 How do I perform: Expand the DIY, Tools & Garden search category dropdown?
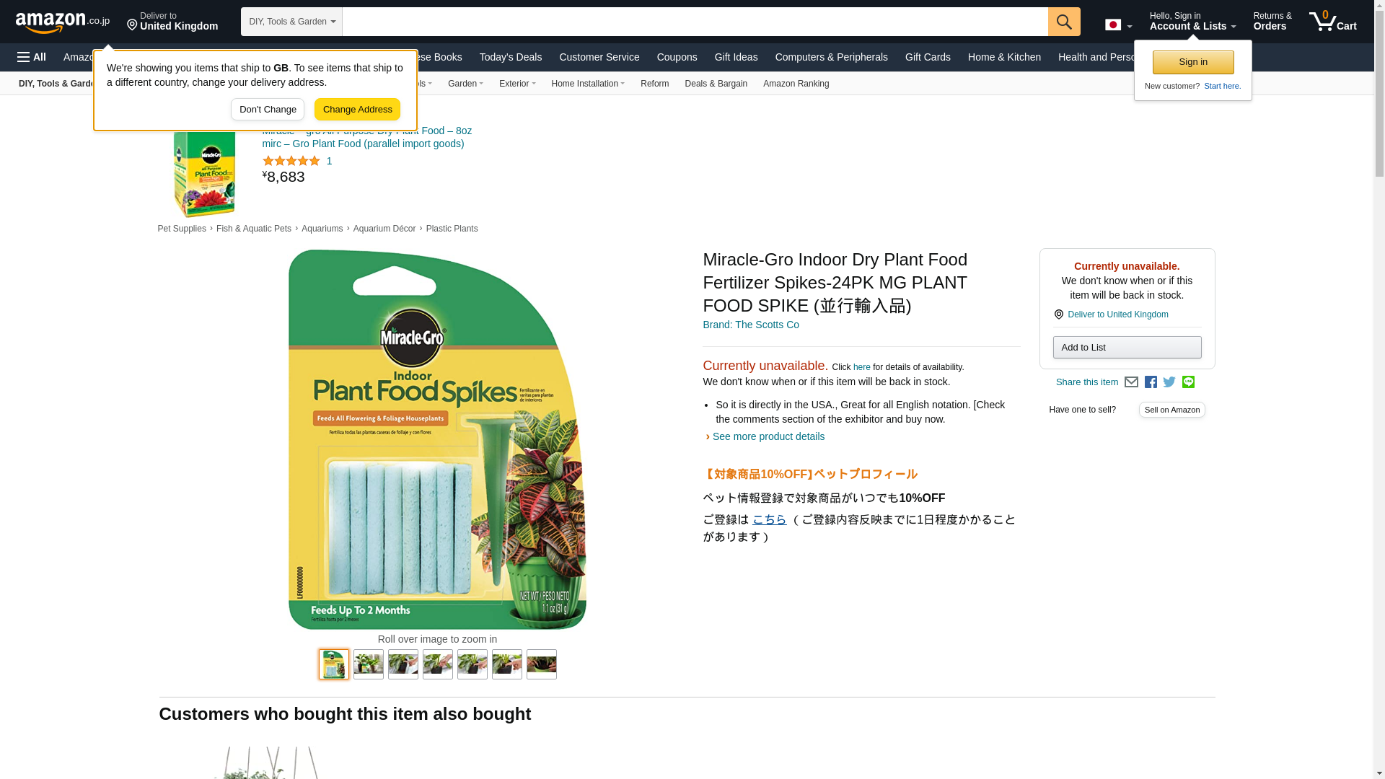(x=291, y=22)
